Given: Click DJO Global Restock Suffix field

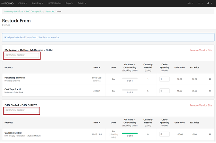Looking at the screenshot, I should [x=22, y=111].
